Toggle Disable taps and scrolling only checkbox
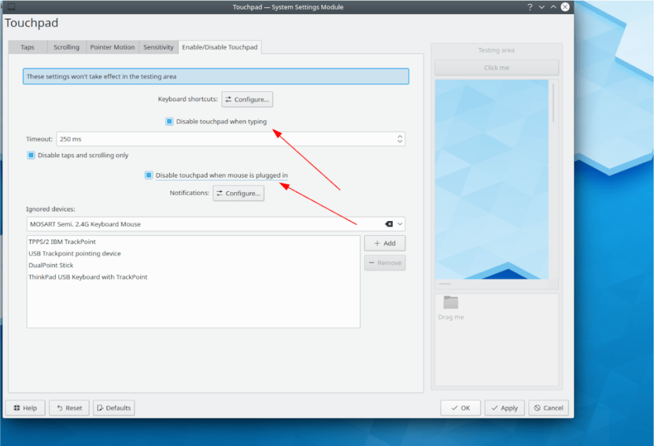654x446 pixels. click(x=31, y=155)
